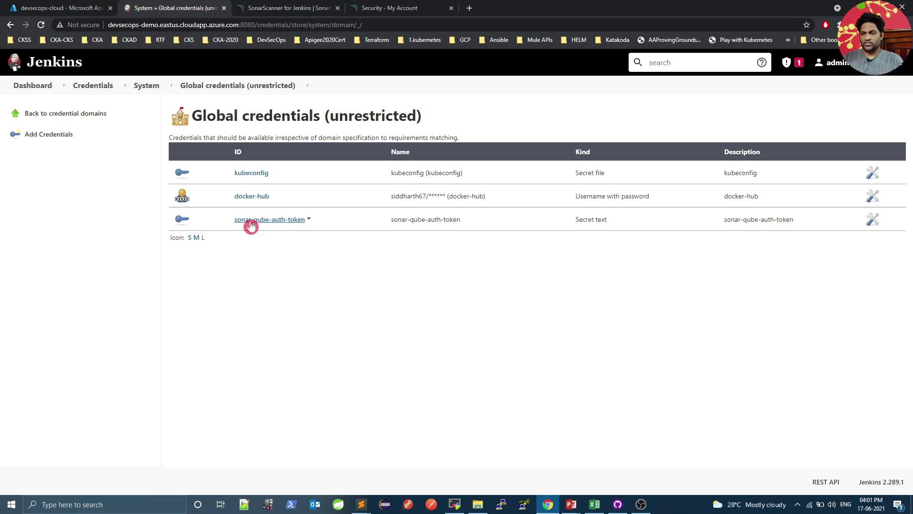
Task: Expand the breadcrumb arrow after Global credentials
Action: coord(307,86)
